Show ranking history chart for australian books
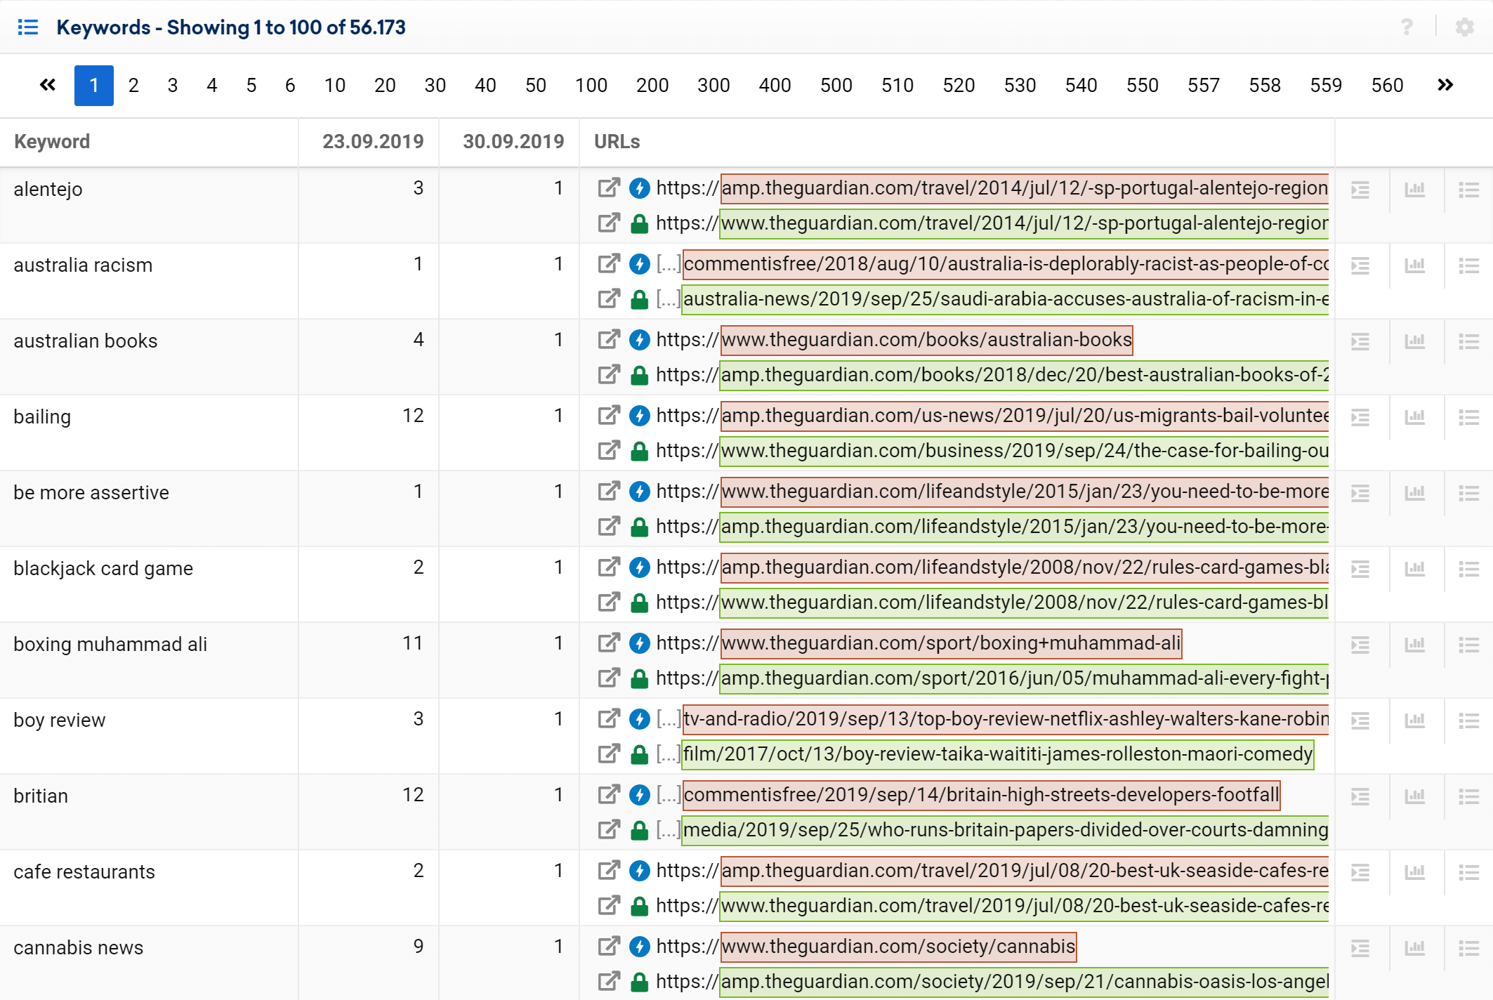1493x1000 pixels. pyautogui.click(x=1415, y=341)
